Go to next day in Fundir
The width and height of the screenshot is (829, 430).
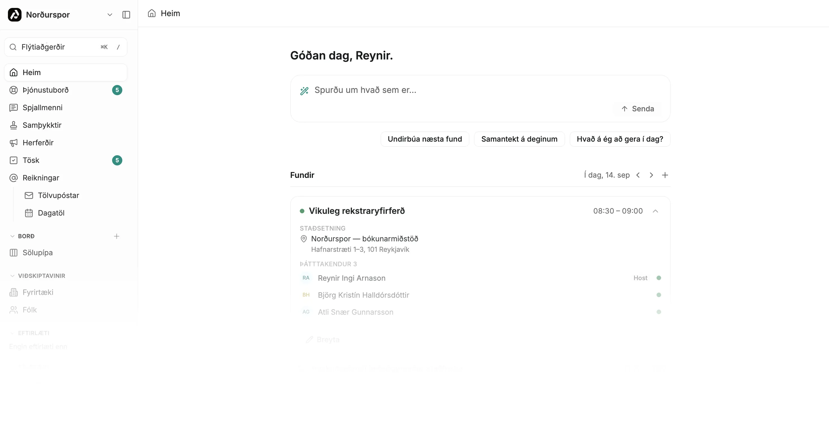click(651, 175)
